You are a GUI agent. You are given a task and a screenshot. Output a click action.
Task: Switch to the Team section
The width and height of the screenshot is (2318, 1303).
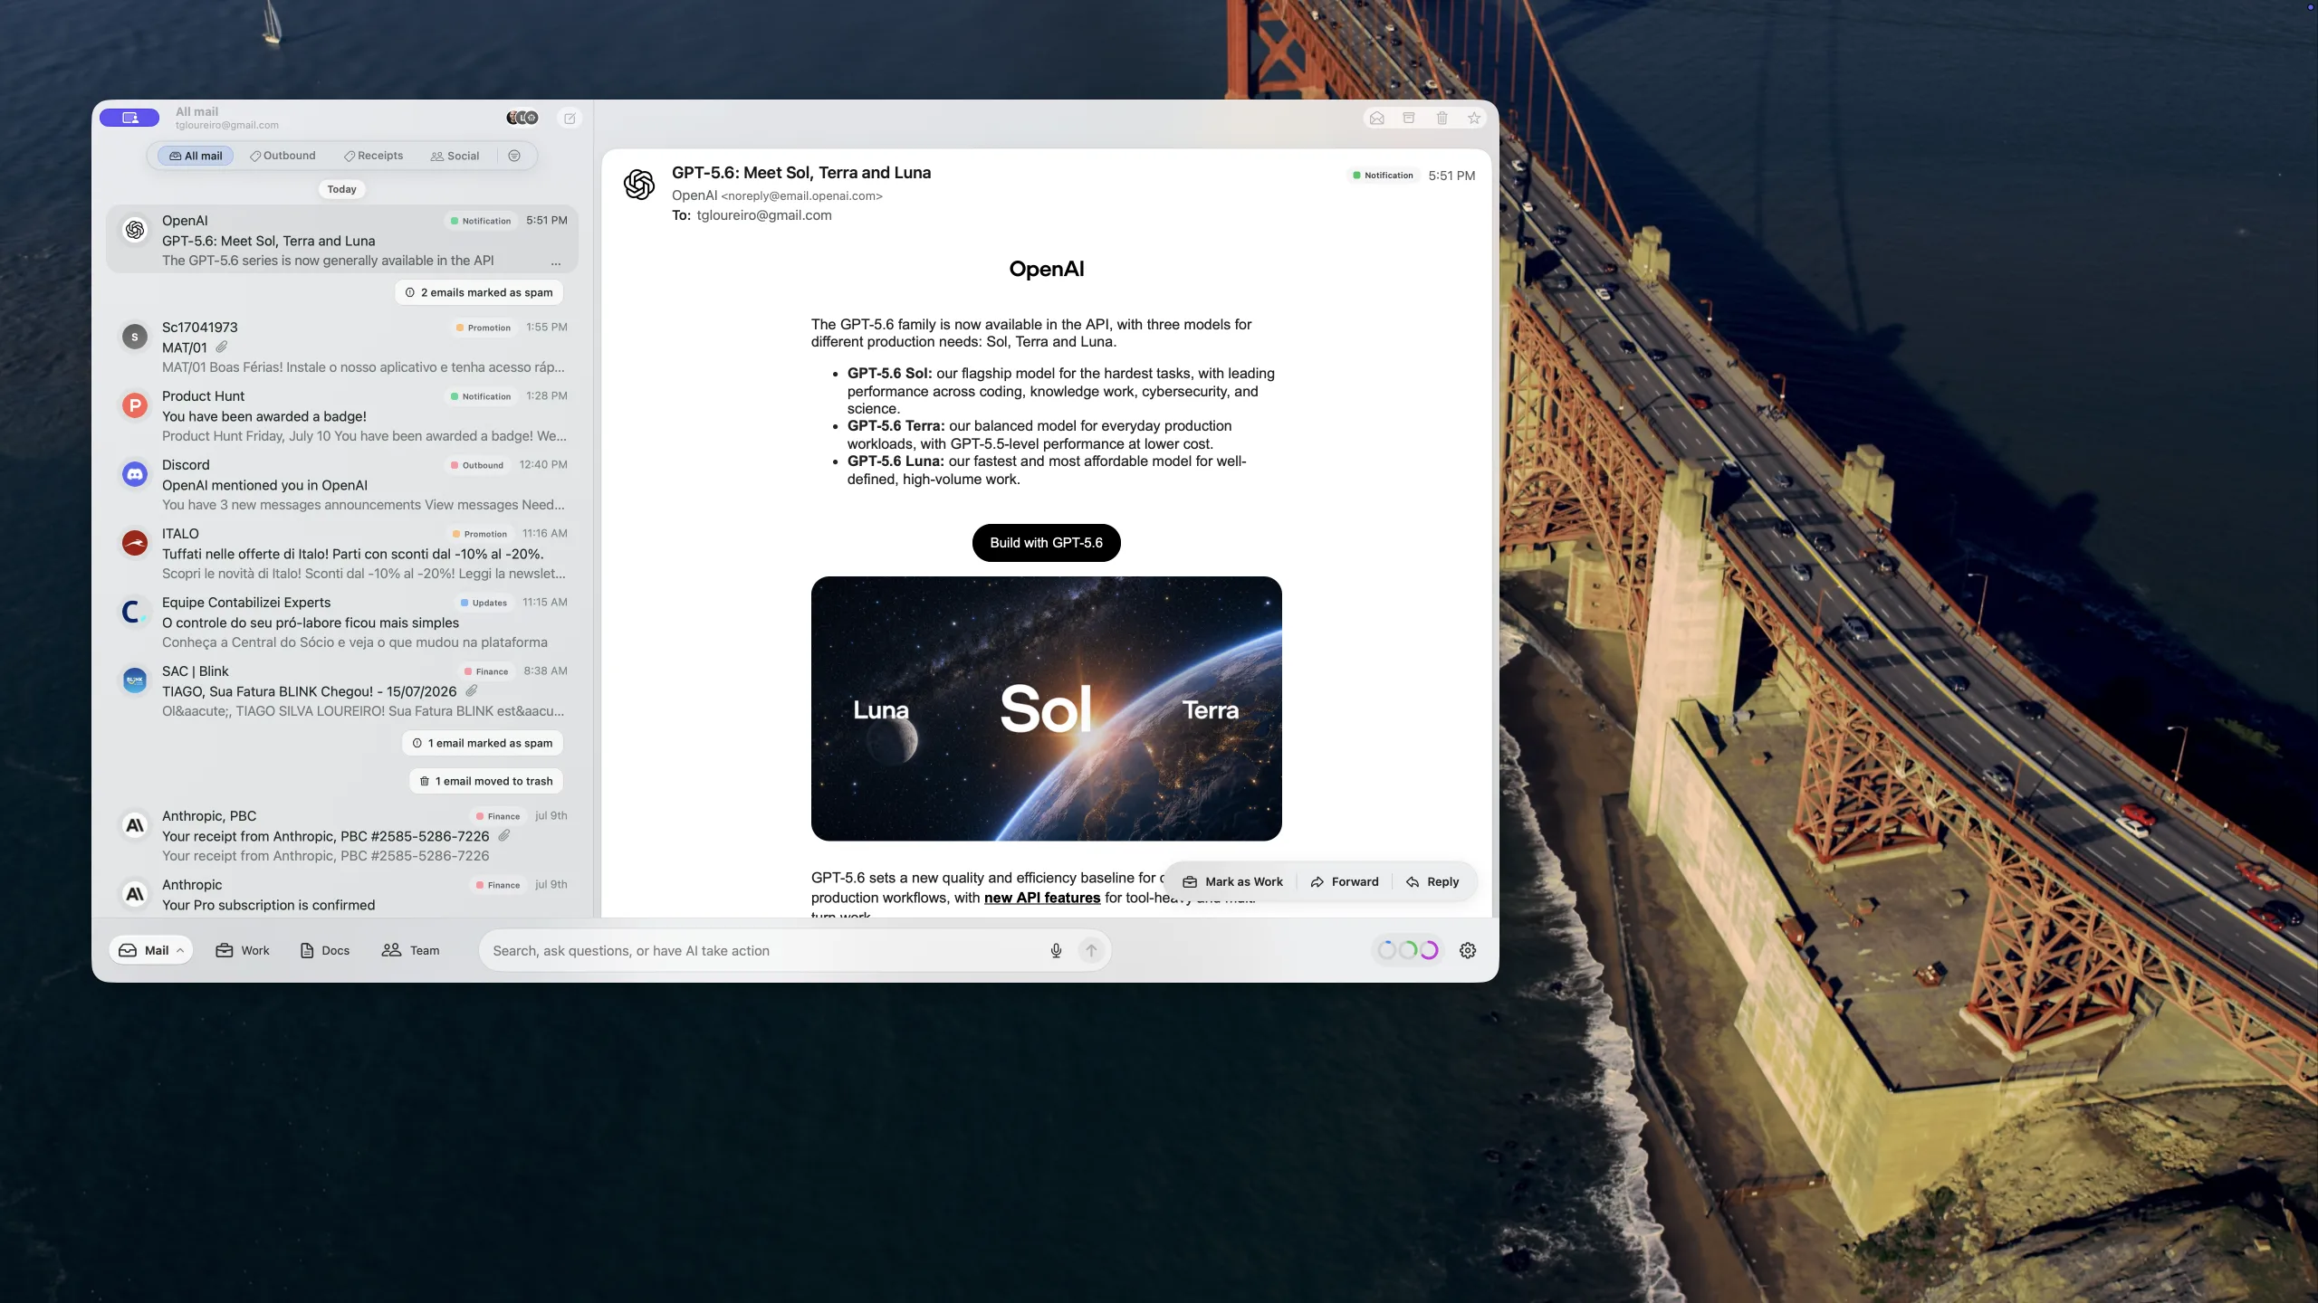click(411, 950)
